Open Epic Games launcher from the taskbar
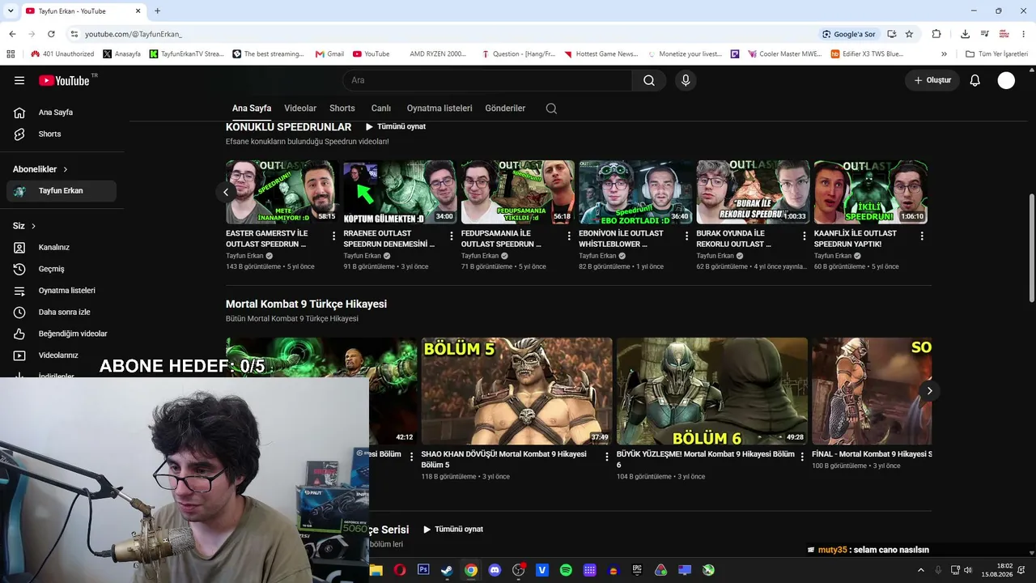1036x583 pixels. click(x=637, y=570)
